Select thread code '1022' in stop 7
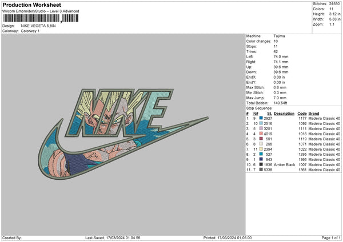The image size is (343, 242). click(302, 149)
